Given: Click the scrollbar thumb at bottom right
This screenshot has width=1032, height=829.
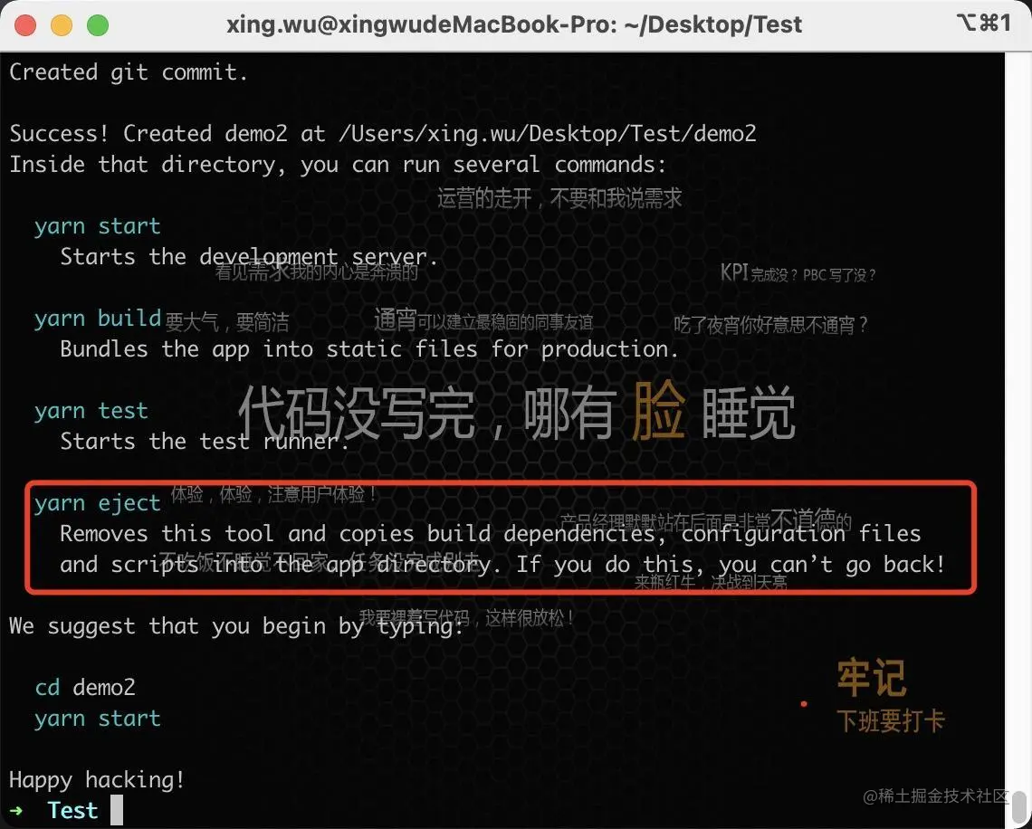Looking at the screenshot, I should (1019, 806).
